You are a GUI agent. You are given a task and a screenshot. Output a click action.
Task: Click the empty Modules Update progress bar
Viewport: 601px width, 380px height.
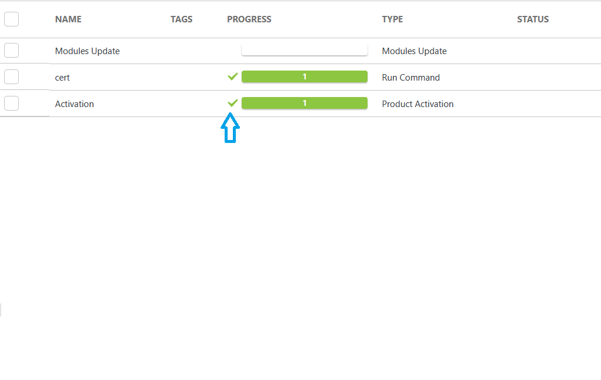point(304,50)
